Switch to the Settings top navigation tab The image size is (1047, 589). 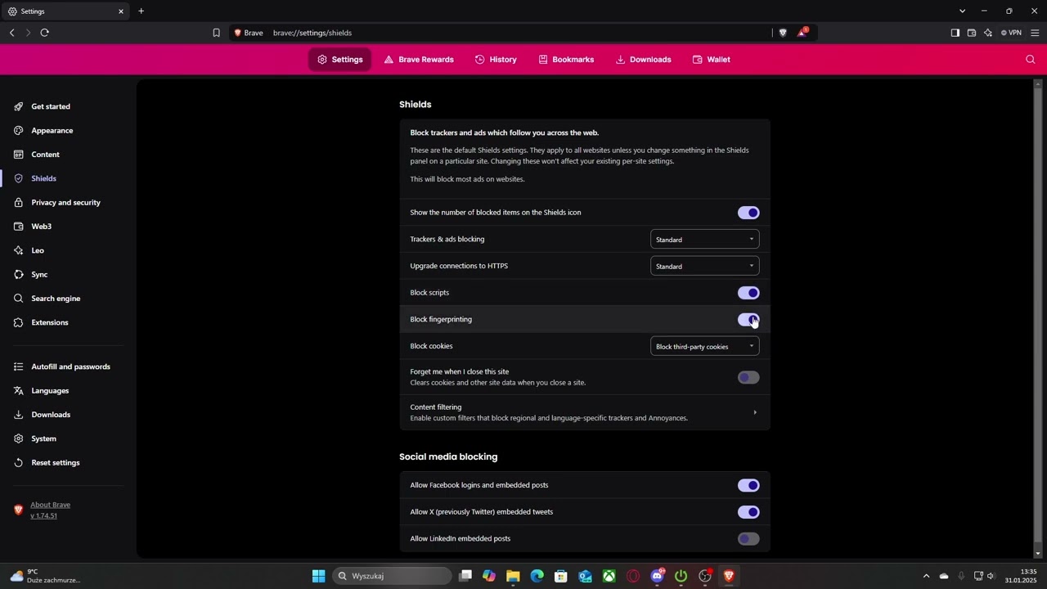coord(339,60)
